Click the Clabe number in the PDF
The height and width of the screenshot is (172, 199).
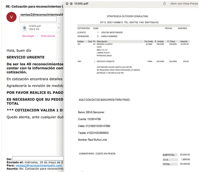tap(98, 126)
